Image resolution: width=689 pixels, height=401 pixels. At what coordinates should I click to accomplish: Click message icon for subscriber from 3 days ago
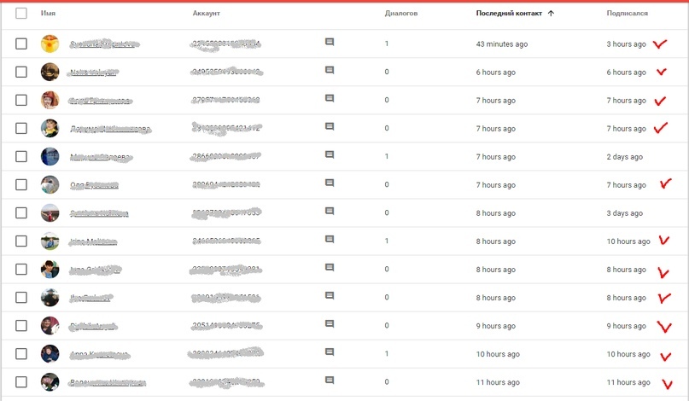coord(330,212)
